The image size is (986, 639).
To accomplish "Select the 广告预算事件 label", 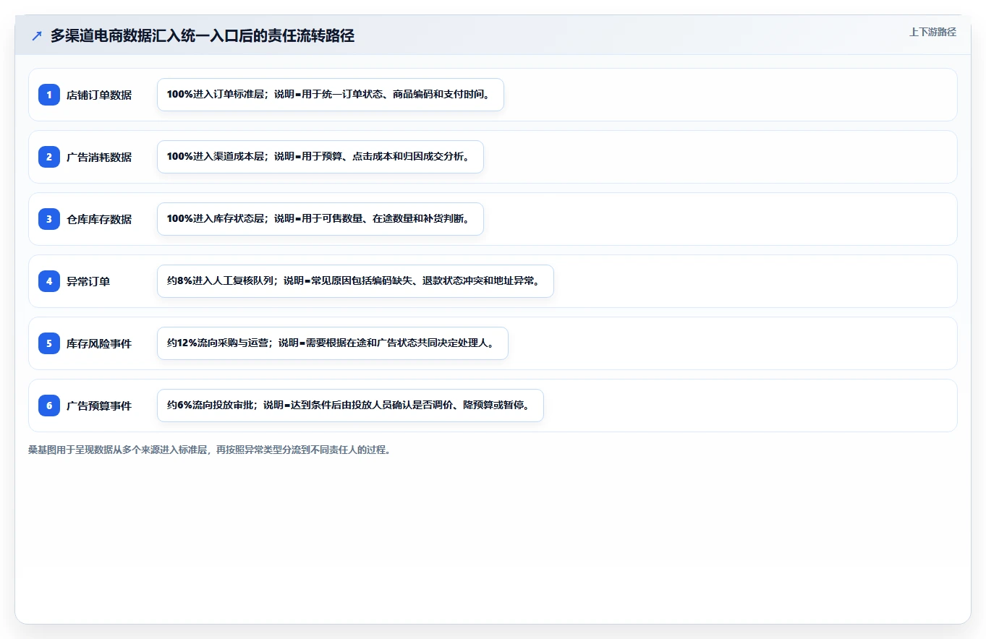I will click(x=99, y=406).
